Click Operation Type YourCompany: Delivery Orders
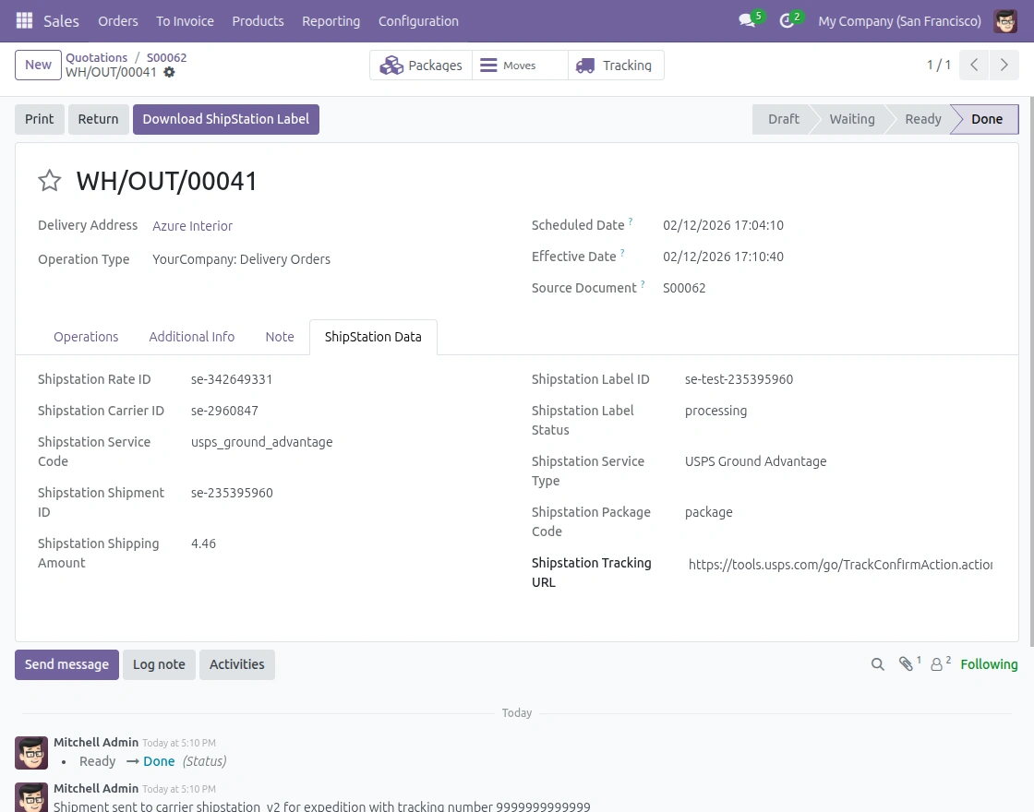Viewport: 1034px width, 812px height. click(x=241, y=259)
